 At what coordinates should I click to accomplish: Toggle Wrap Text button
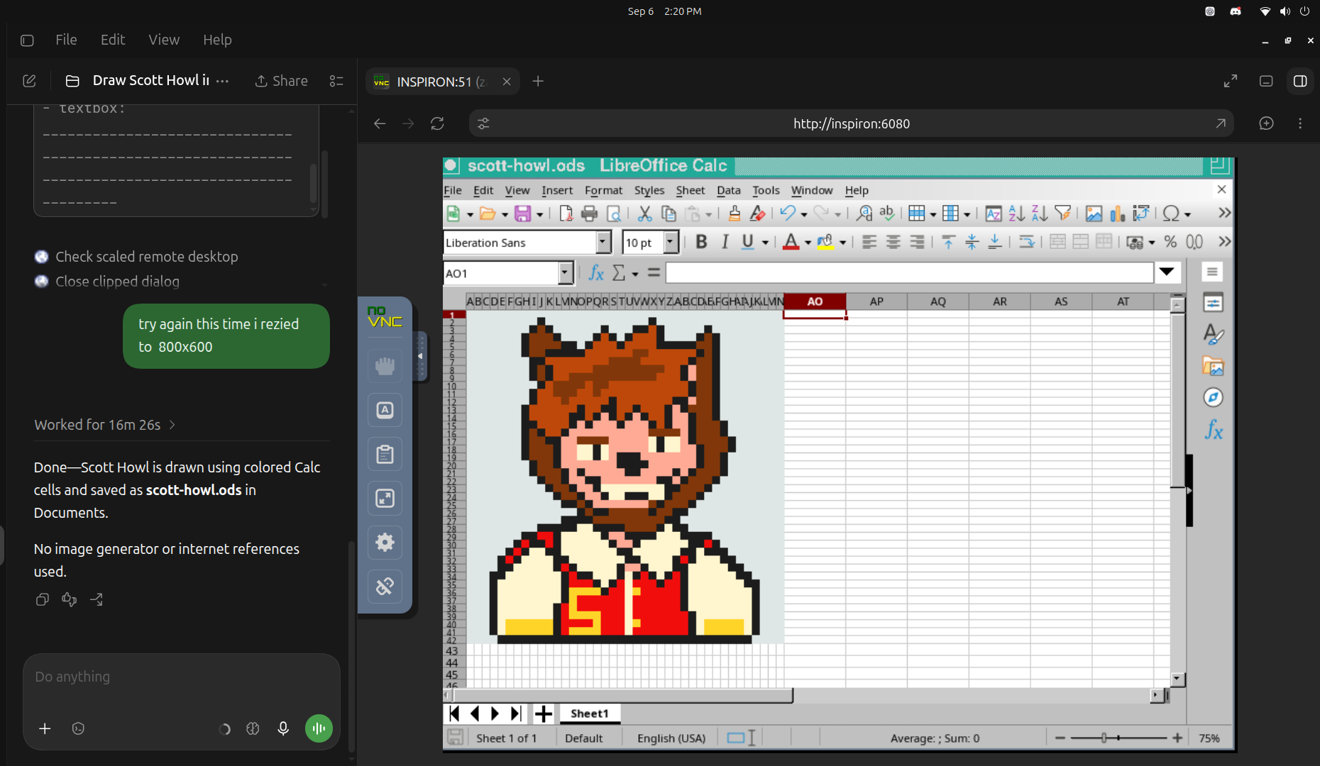tap(1025, 242)
